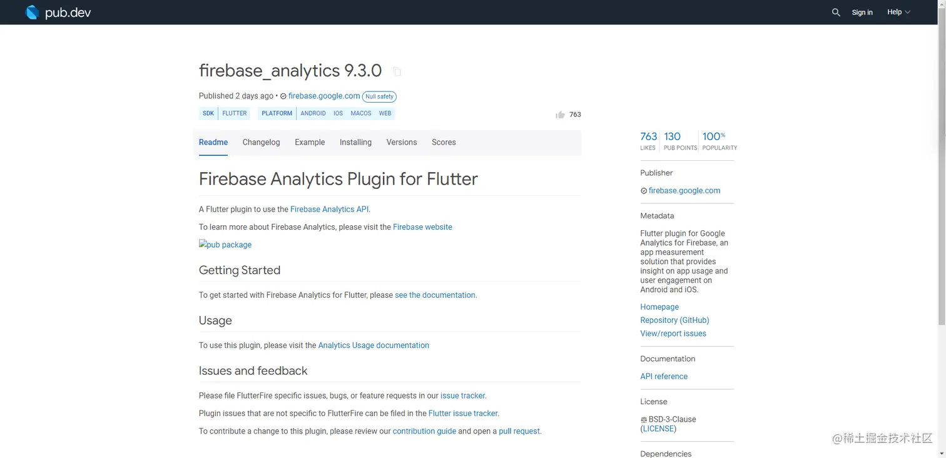946x458 pixels.
Task: Expand the Help dropdown menu
Action: click(x=898, y=12)
